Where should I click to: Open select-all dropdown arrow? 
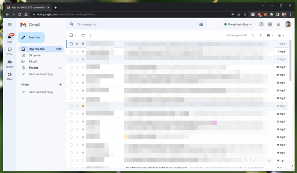pos(75,35)
